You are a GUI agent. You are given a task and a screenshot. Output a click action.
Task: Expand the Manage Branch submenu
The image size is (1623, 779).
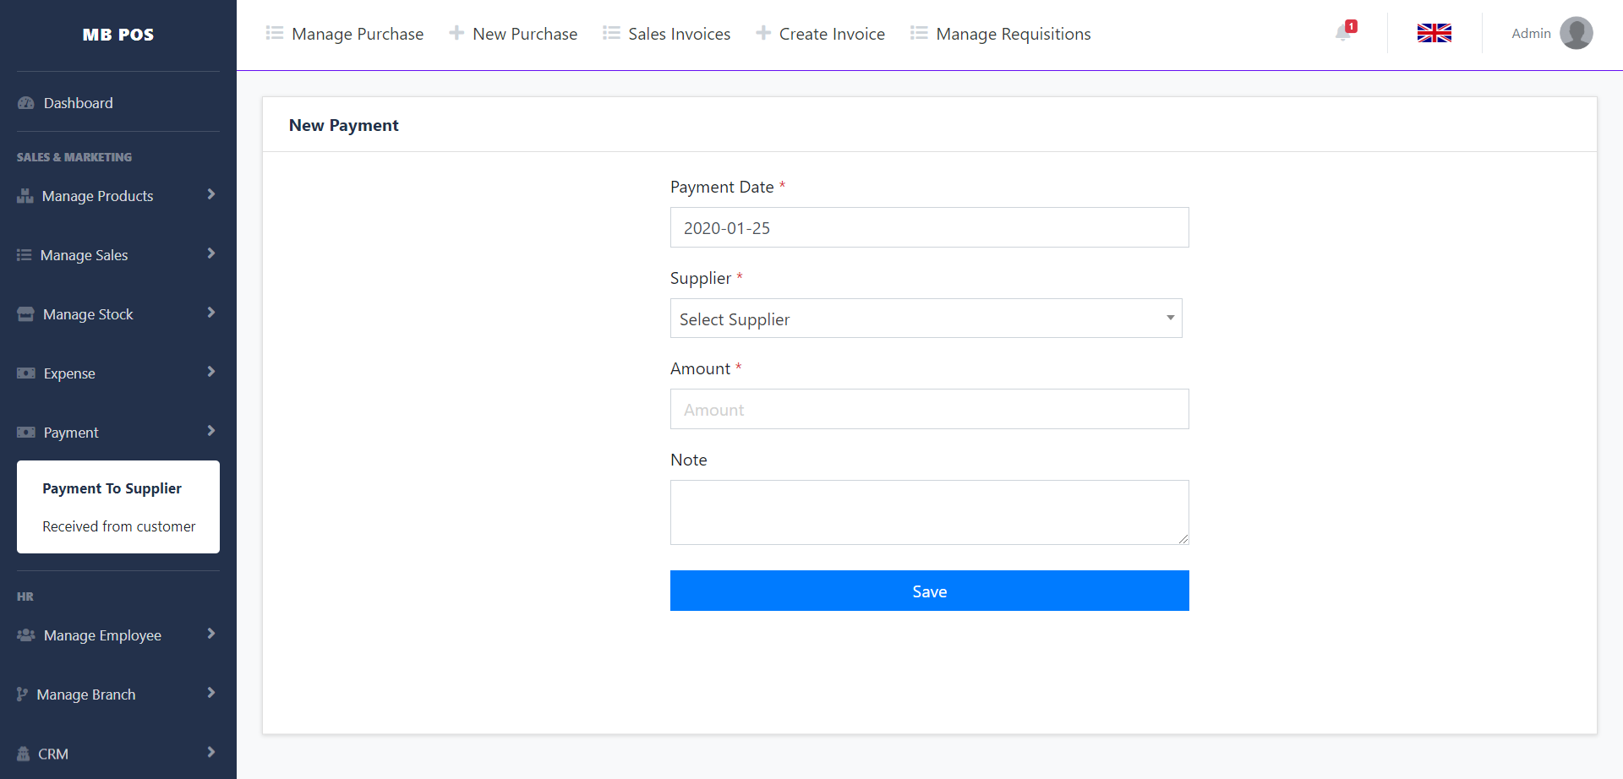pyautogui.click(x=85, y=694)
